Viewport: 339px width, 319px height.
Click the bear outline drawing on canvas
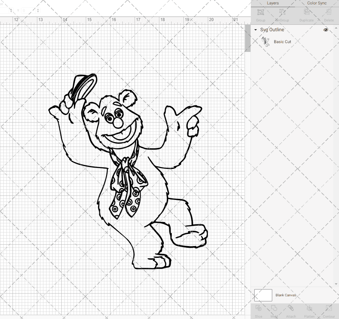coord(128,171)
